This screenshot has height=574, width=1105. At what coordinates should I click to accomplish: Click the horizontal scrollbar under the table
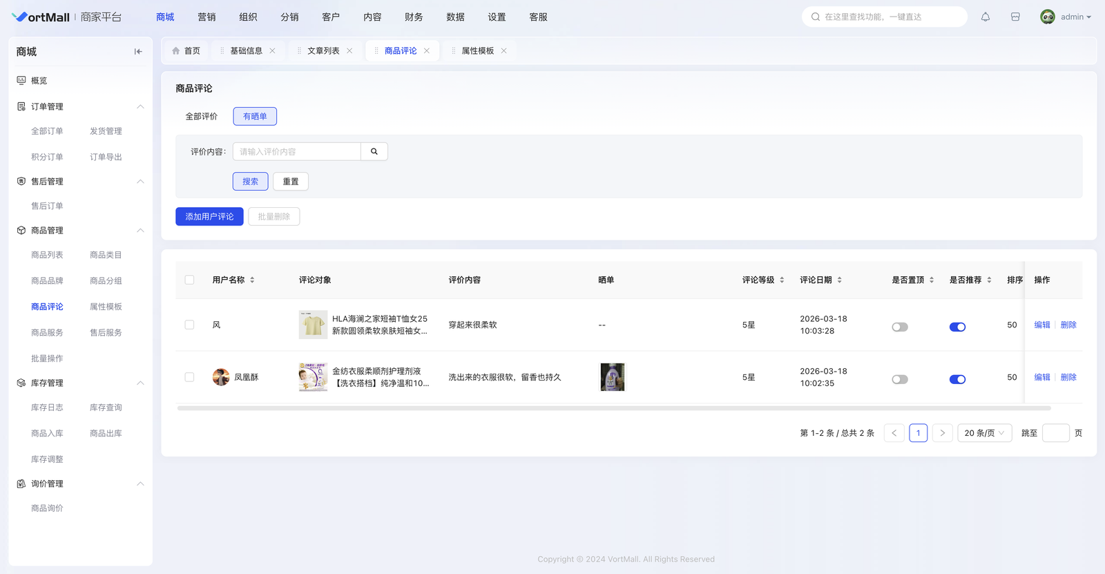613,408
